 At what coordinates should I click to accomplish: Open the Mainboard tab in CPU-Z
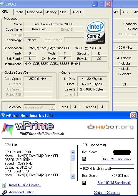coord(34,12)
